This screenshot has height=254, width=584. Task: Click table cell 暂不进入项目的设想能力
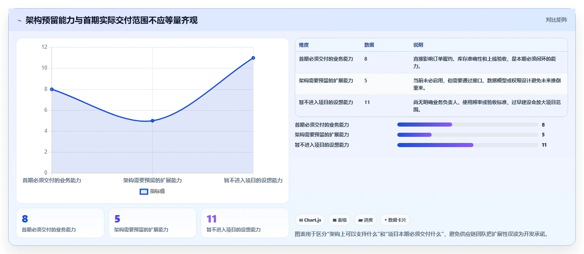tap(326, 102)
